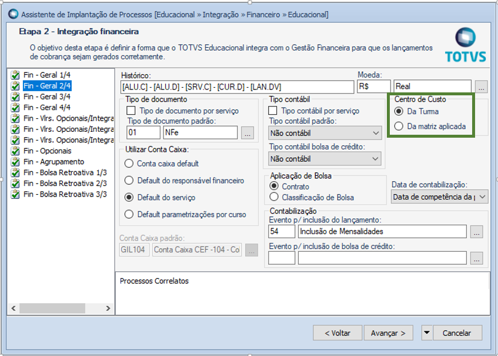Click into the Histórico text field
Viewport: 498px width, 356px height.
(238, 86)
